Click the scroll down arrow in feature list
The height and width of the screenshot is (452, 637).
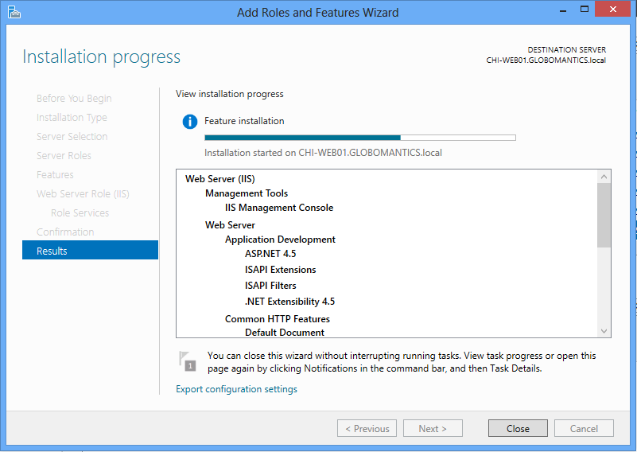pos(604,331)
